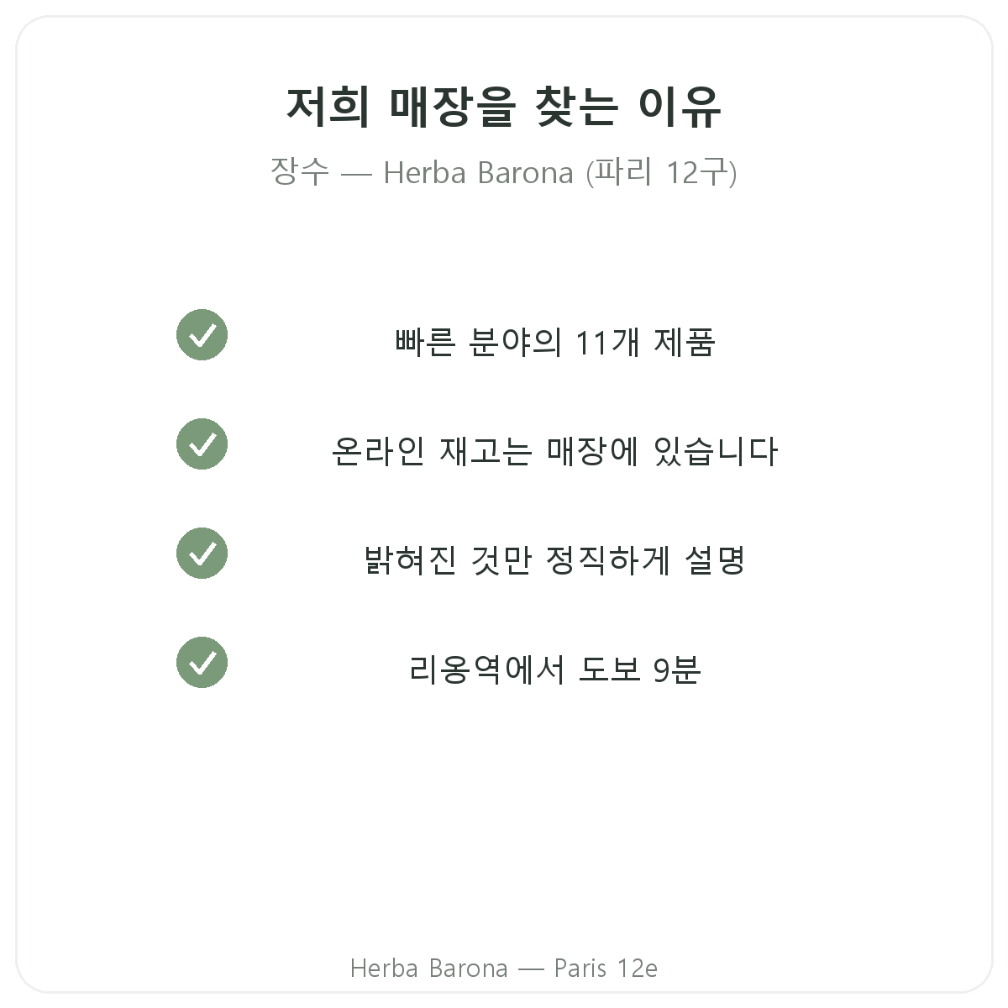Select the text 온라인 재고는 매장에 있습니다
Screen dimensions: 1008x1008
coord(554,452)
